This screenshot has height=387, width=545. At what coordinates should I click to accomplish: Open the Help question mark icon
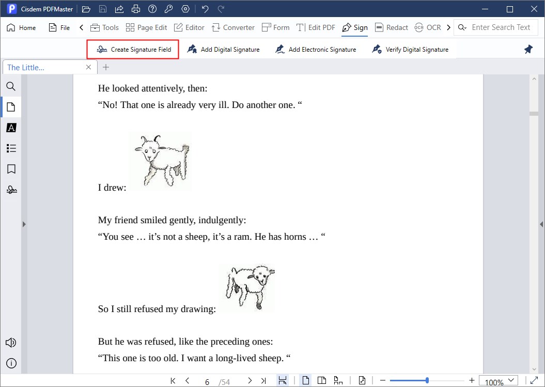tap(152, 9)
